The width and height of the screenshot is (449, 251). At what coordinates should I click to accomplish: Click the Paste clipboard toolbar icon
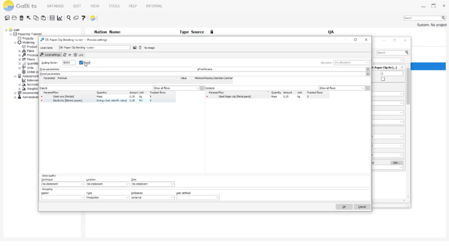[x=43, y=18]
